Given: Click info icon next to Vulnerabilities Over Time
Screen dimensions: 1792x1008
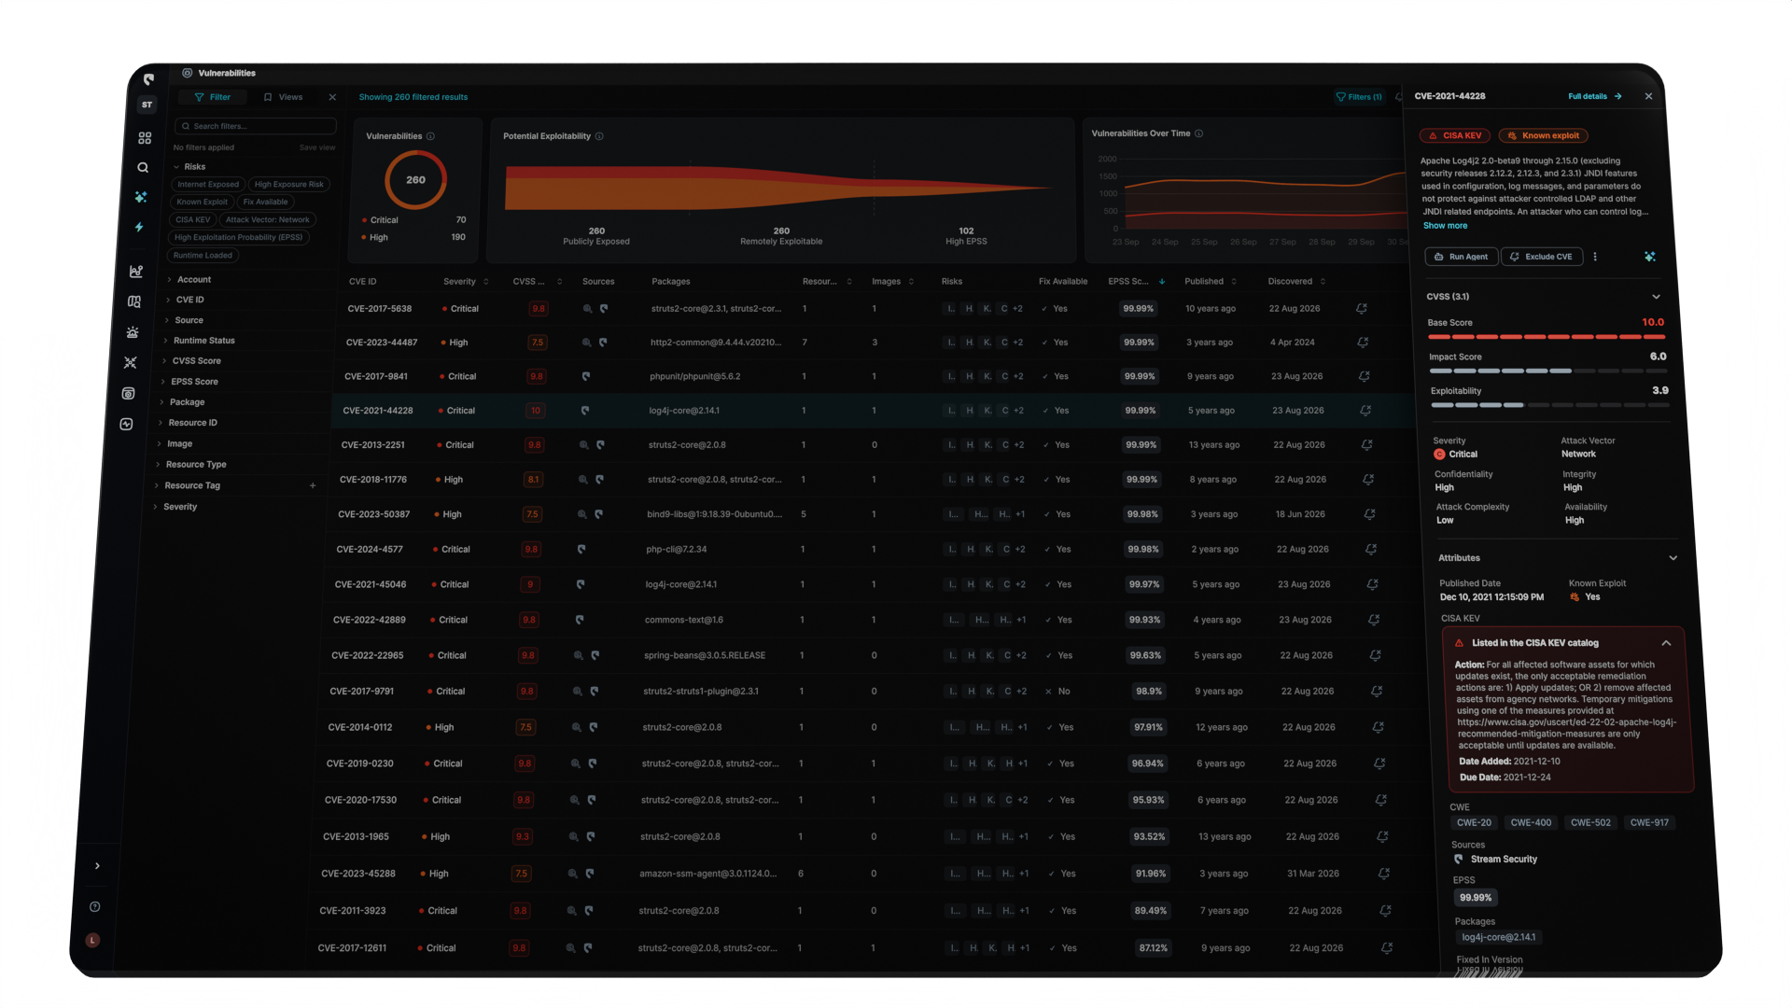Looking at the screenshot, I should (x=1199, y=133).
